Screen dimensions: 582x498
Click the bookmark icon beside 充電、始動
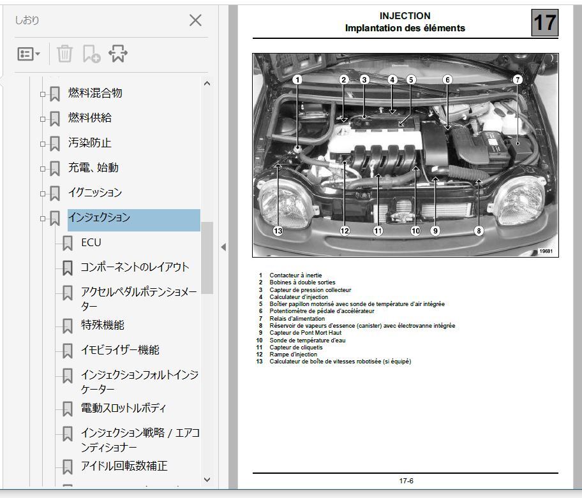click(55, 169)
